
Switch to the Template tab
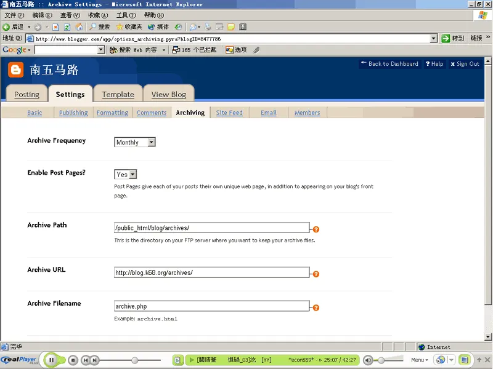[x=118, y=94]
